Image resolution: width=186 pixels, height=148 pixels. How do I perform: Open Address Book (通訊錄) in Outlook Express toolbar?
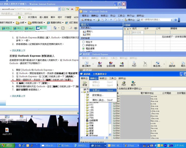pyautogui.click(x=172, y=64)
